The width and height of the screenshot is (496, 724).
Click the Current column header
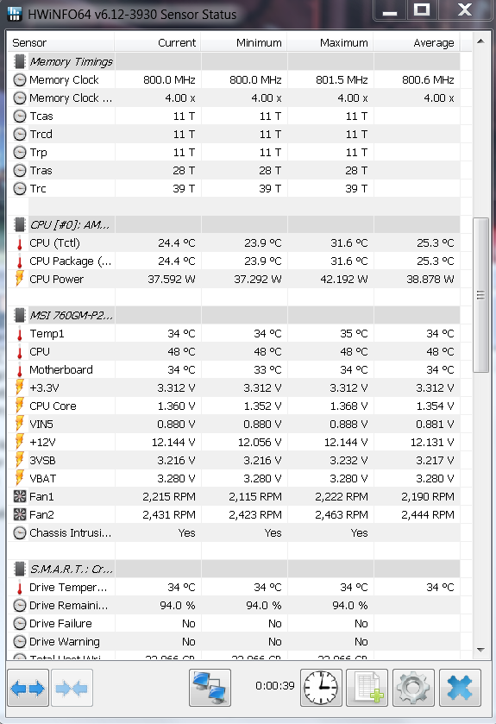point(158,42)
